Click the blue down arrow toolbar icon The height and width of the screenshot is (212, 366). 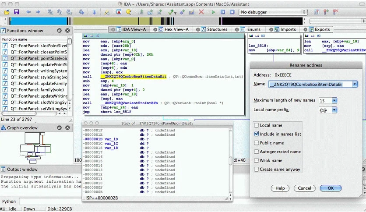pos(94,12)
